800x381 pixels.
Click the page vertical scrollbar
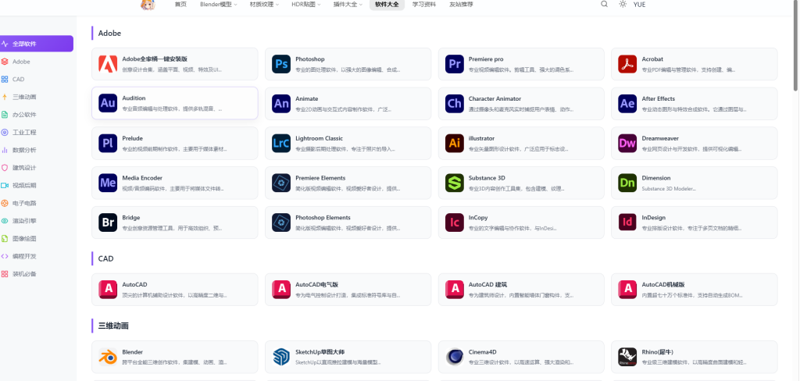[x=796, y=46]
